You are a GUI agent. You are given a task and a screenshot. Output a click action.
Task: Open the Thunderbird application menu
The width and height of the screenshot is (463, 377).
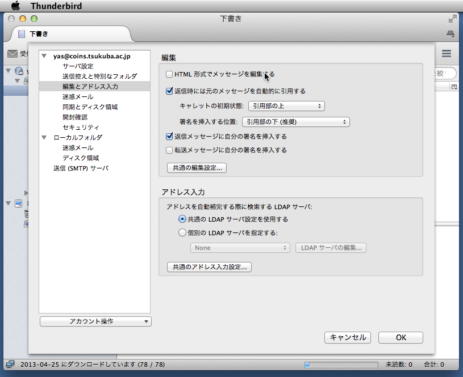pos(56,6)
